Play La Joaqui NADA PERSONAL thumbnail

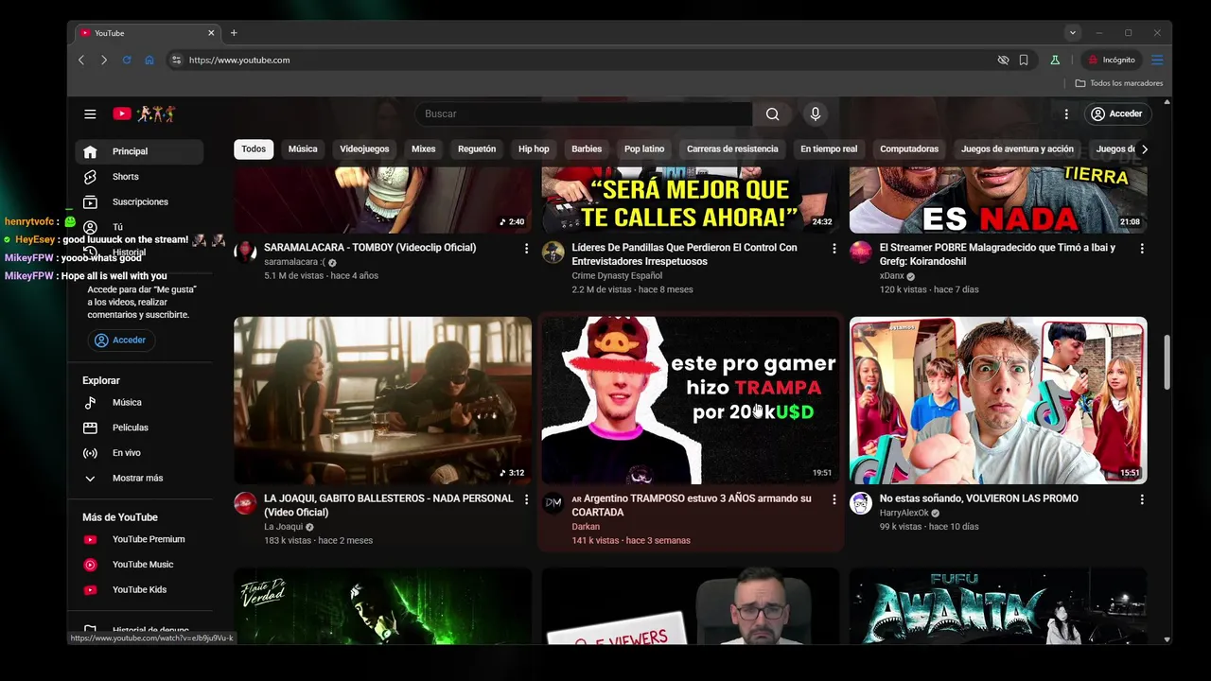click(382, 400)
